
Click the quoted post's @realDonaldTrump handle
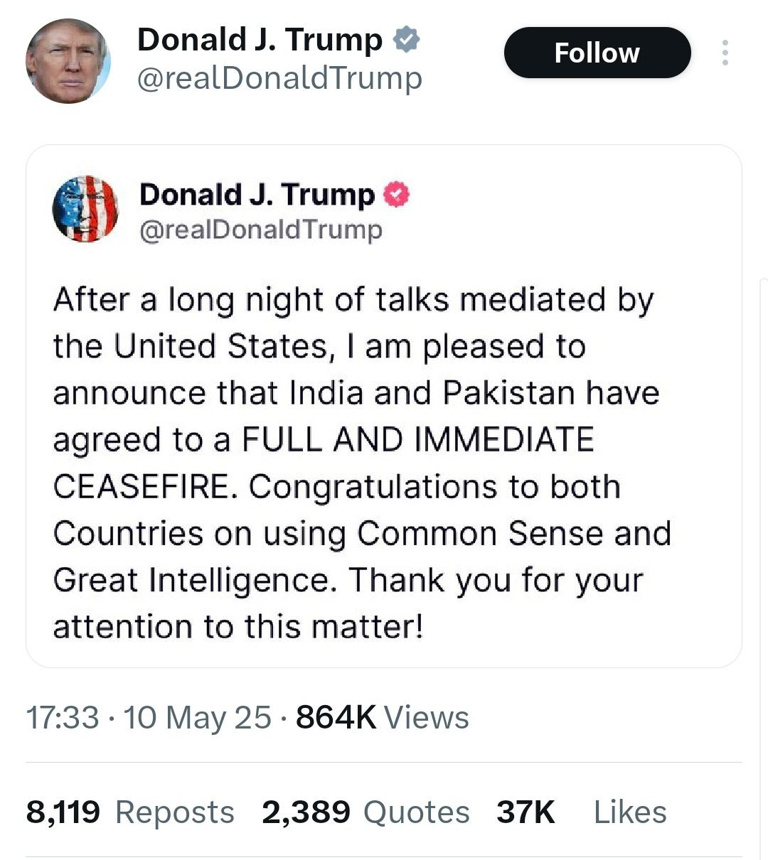[260, 230]
